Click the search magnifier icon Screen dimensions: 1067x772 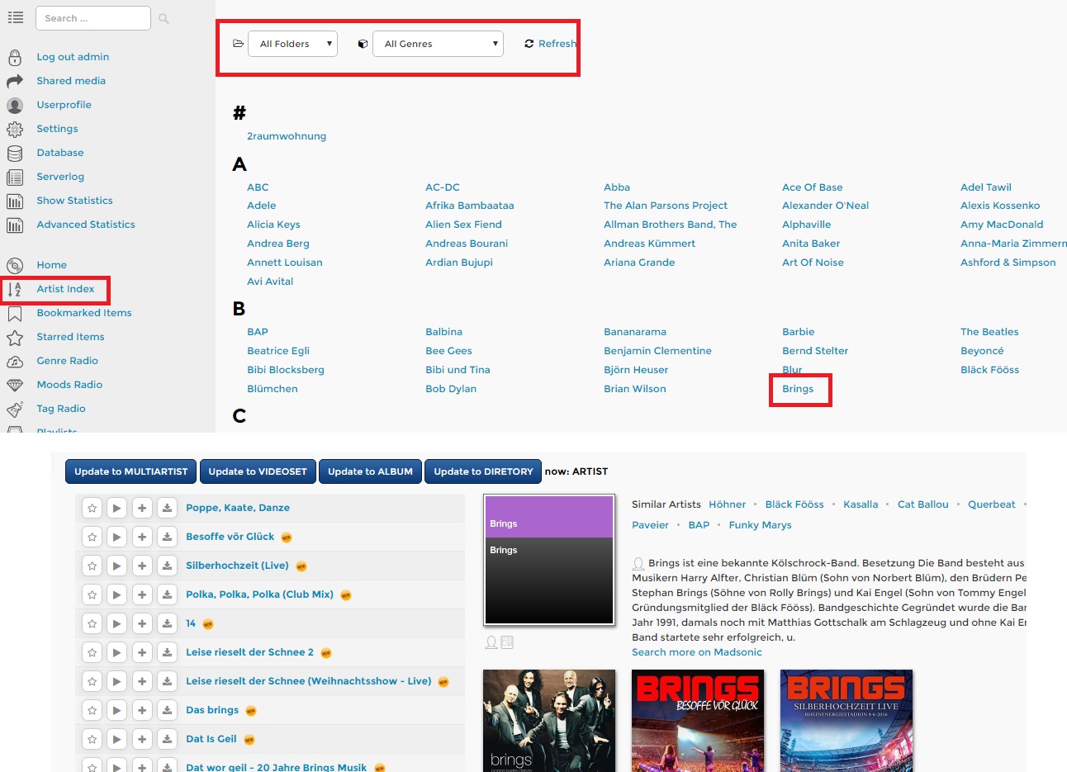[x=164, y=19]
